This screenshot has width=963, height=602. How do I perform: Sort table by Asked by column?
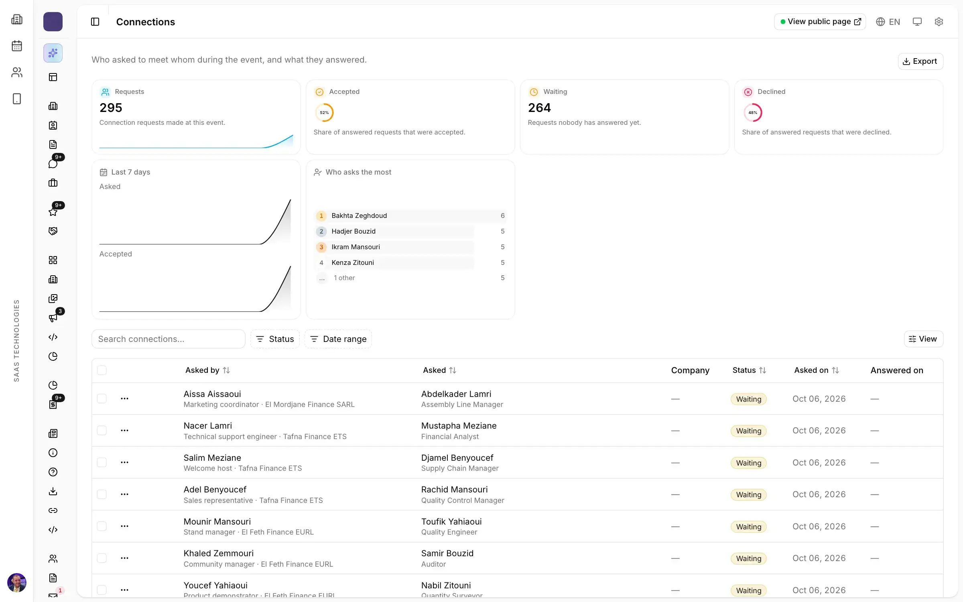pyautogui.click(x=207, y=370)
